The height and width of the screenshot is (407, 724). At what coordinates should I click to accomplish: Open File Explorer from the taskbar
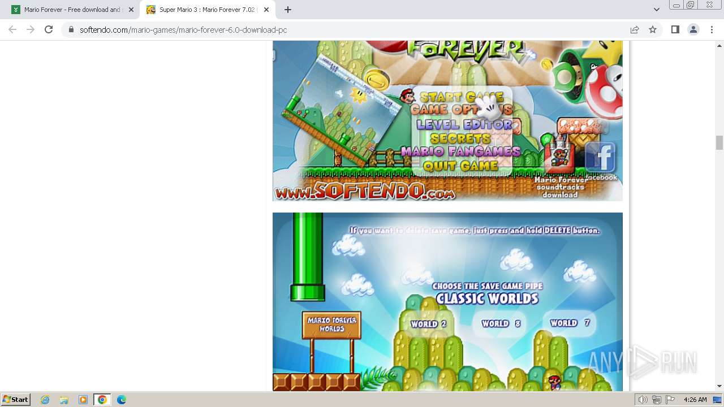click(64, 400)
